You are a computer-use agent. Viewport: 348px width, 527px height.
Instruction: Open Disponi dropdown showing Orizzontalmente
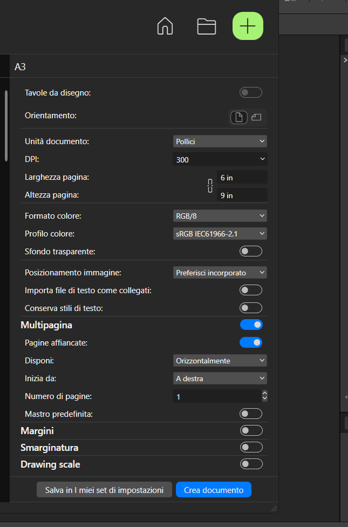[220, 361]
